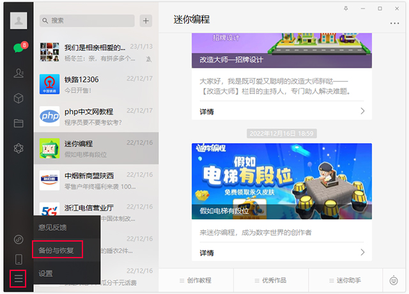Screen dimensions: 409x294
Task: Click the pin window icon
Action: (x=346, y=8)
